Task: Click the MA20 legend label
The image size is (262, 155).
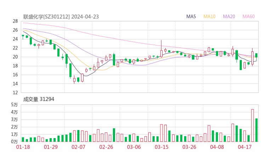Action: (229, 17)
